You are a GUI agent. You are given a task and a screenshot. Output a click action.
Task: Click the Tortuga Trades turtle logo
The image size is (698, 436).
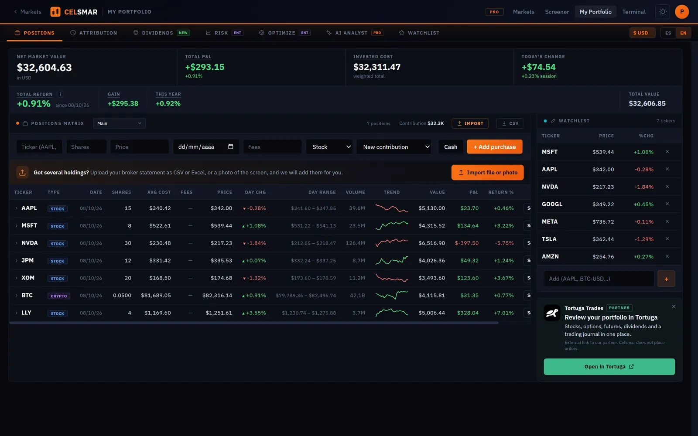click(552, 313)
